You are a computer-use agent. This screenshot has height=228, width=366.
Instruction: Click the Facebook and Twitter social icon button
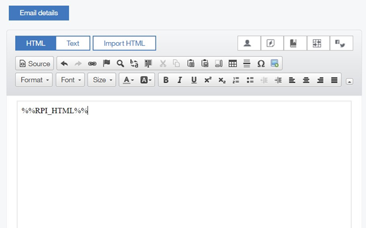point(341,43)
